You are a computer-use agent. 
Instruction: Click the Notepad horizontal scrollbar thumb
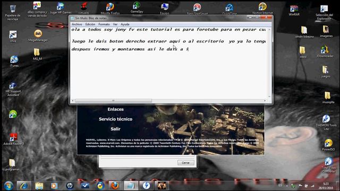[x=113, y=100]
